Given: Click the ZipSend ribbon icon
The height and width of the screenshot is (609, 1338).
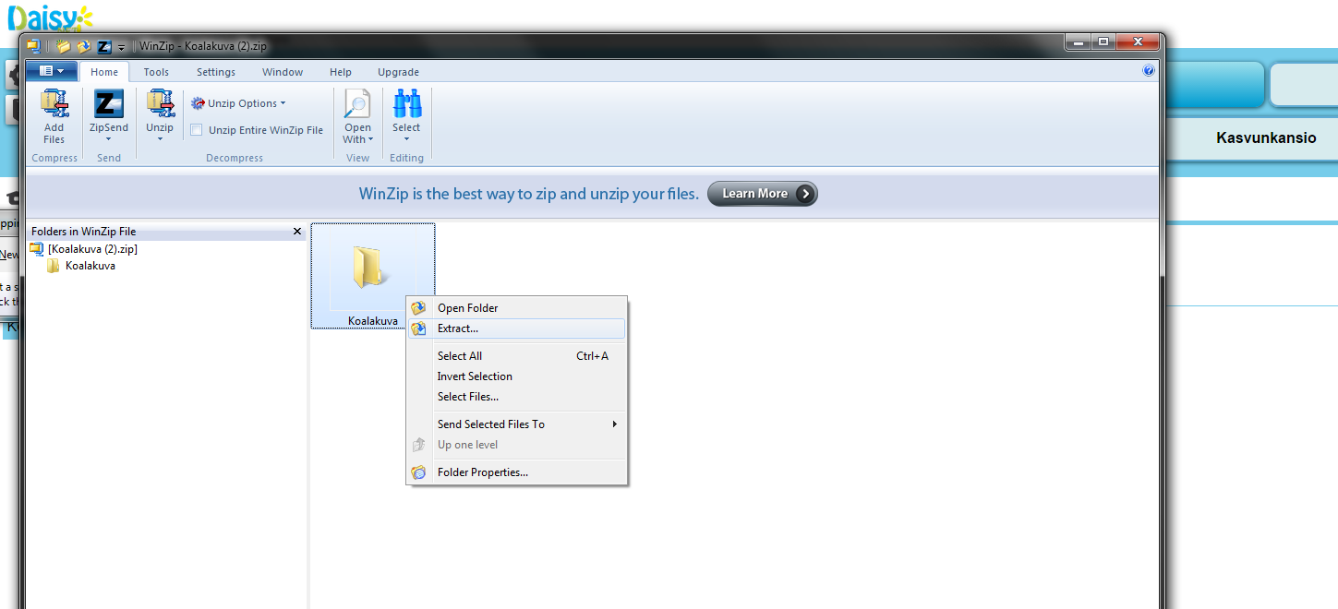Looking at the screenshot, I should (109, 104).
